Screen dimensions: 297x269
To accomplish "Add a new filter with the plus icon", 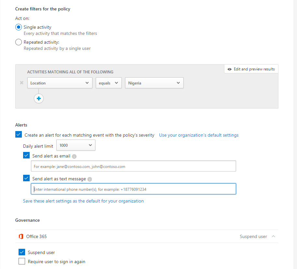I will (39, 98).
